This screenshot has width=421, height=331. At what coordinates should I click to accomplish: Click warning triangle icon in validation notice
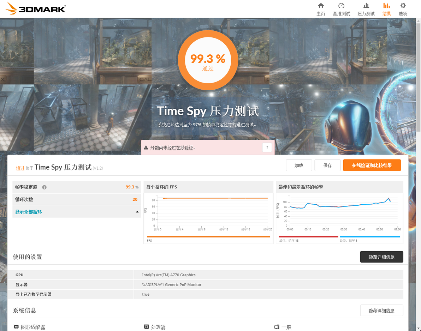point(146,148)
